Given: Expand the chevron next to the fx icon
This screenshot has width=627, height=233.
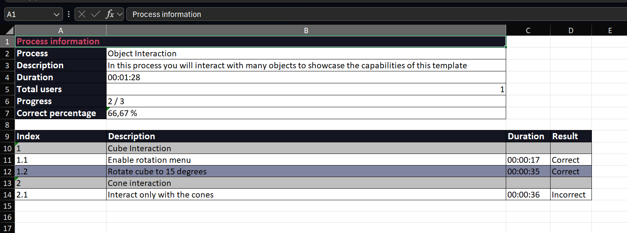Looking at the screenshot, I should click(x=120, y=15).
